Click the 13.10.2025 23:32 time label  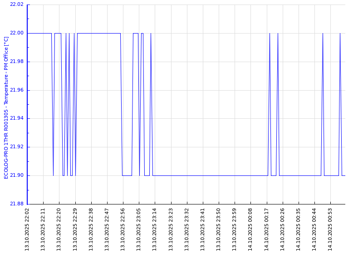pyautogui.click(x=187, y=229)
